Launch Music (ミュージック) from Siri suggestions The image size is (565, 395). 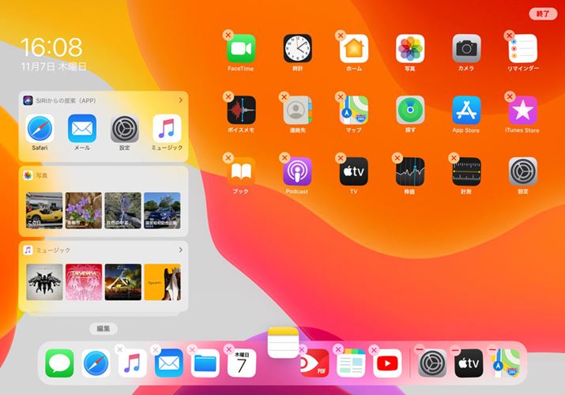(167, 129)
